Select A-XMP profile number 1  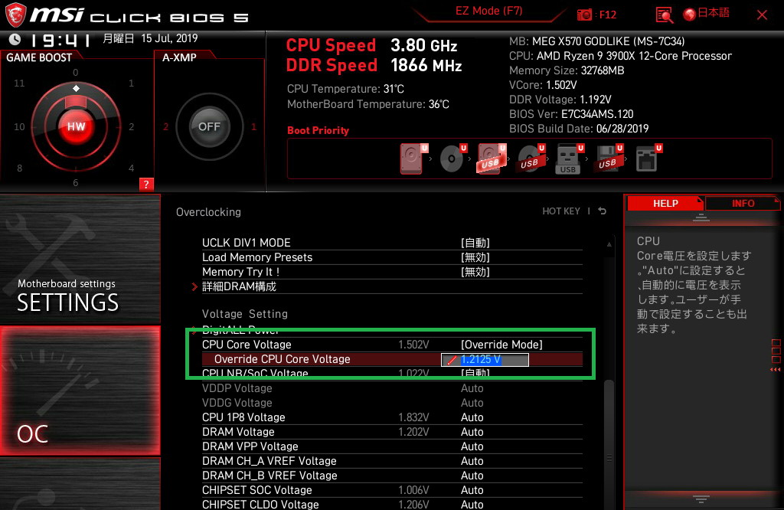click(253, 126)
